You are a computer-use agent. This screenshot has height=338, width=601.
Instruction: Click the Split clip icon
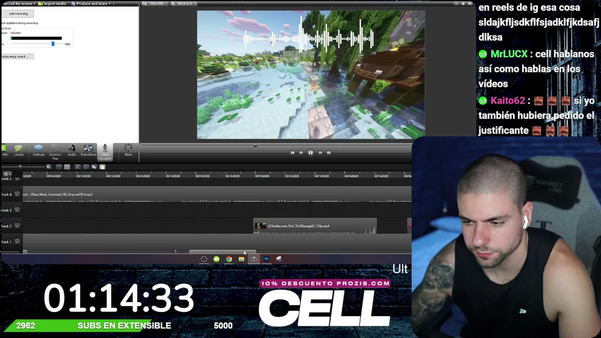point(85,167)
